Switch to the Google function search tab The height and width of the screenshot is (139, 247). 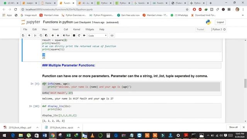pos(141,3)
